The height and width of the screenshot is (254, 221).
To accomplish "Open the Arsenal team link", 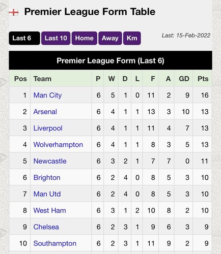I will pyautogui.click(x=45, y=112).
